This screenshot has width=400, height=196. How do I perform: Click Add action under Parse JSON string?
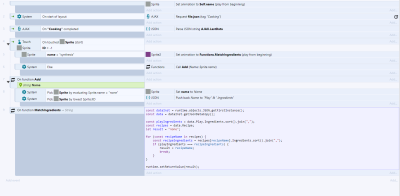153,35
